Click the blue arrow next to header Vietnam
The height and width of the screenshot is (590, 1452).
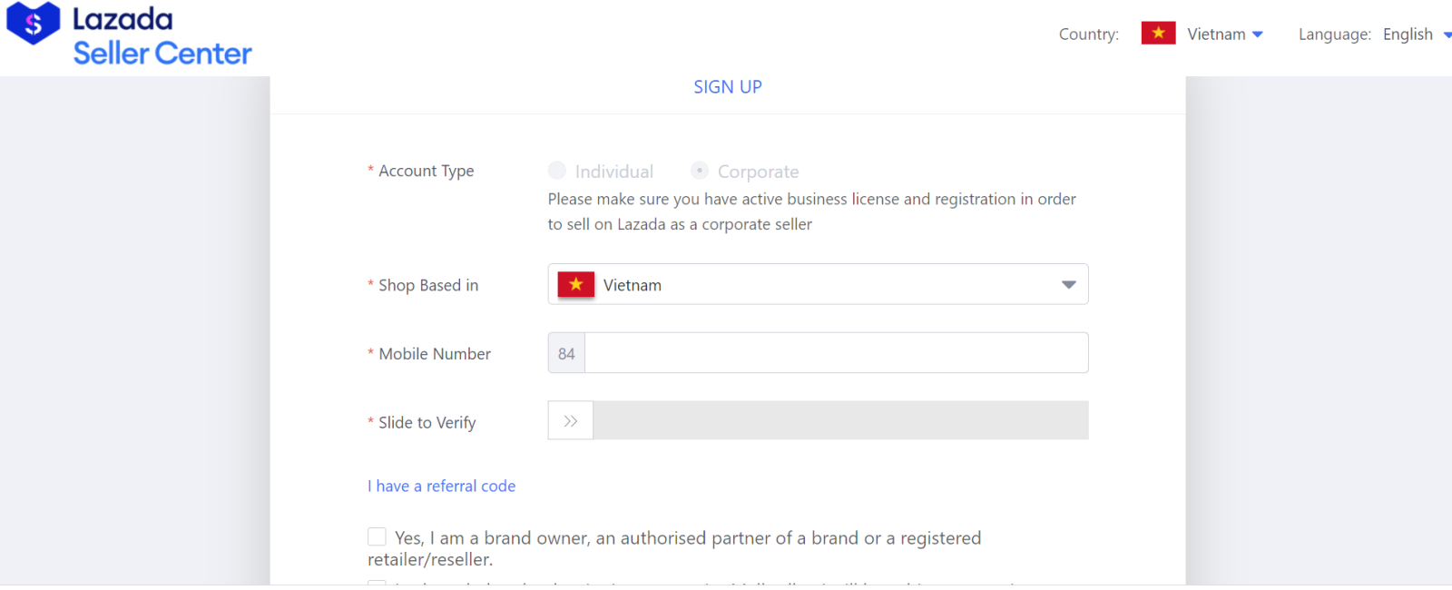tap(1258, 34)
